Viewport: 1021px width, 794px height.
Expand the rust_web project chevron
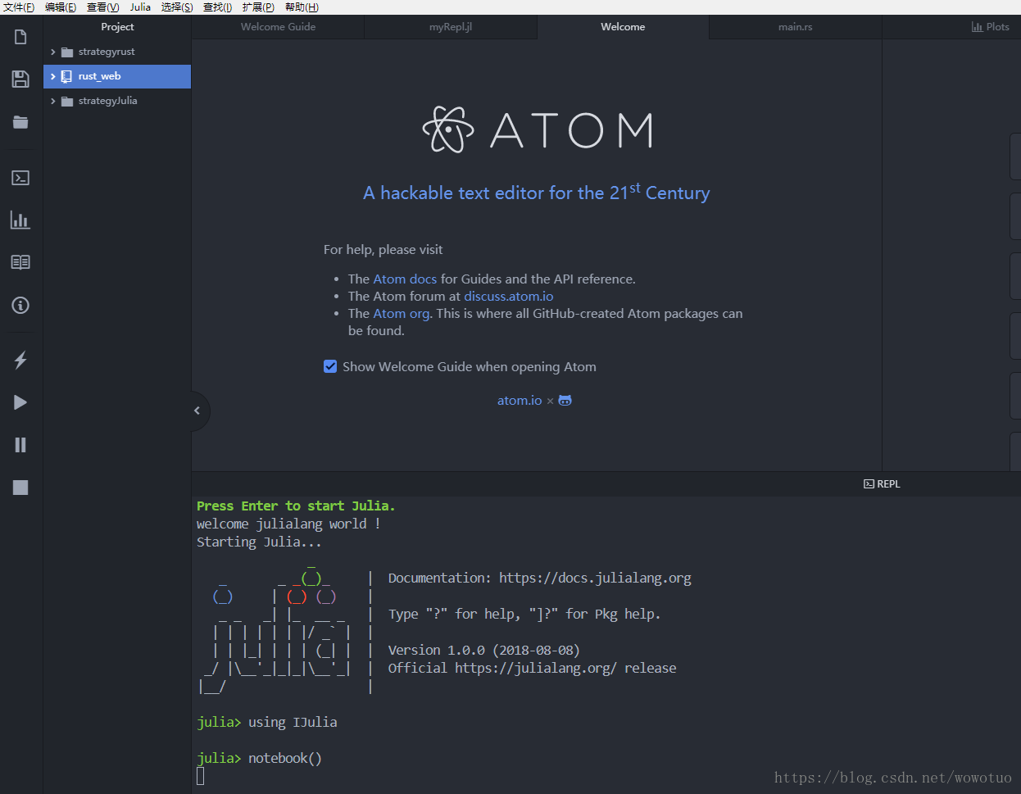pyautogui.click(x=53, y=76)
